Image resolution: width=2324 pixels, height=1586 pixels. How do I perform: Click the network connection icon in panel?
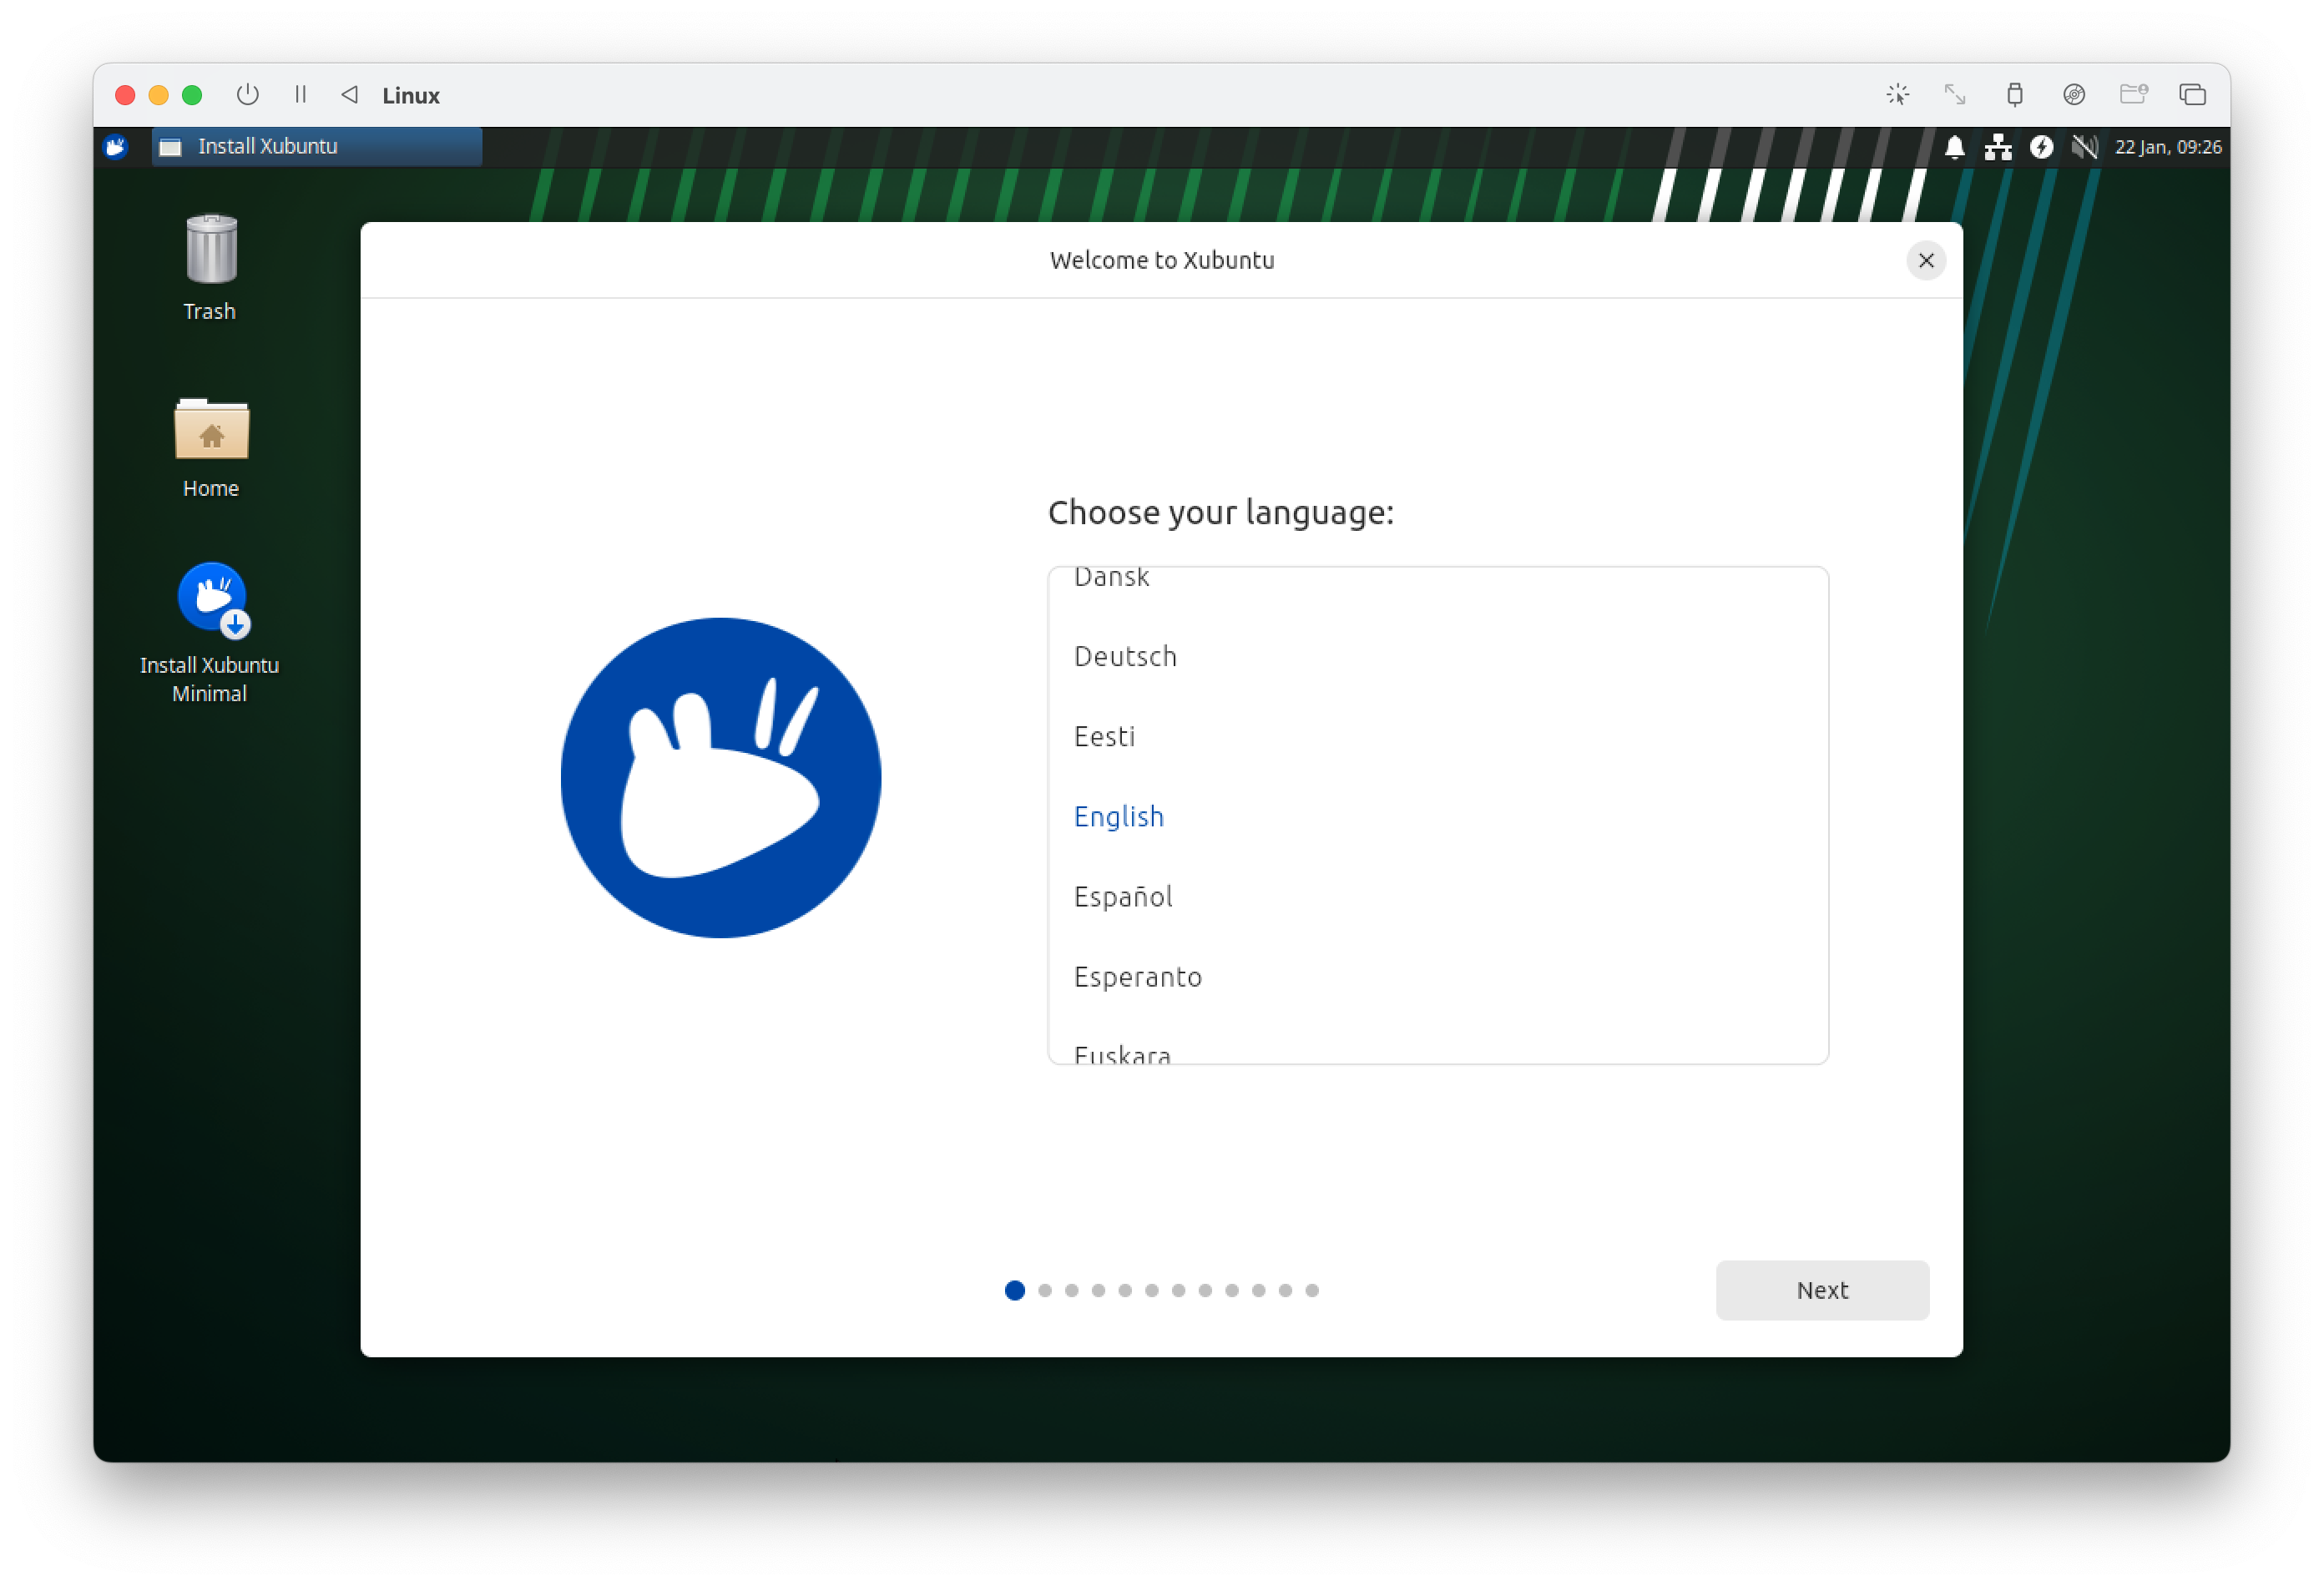[1997, 148]
